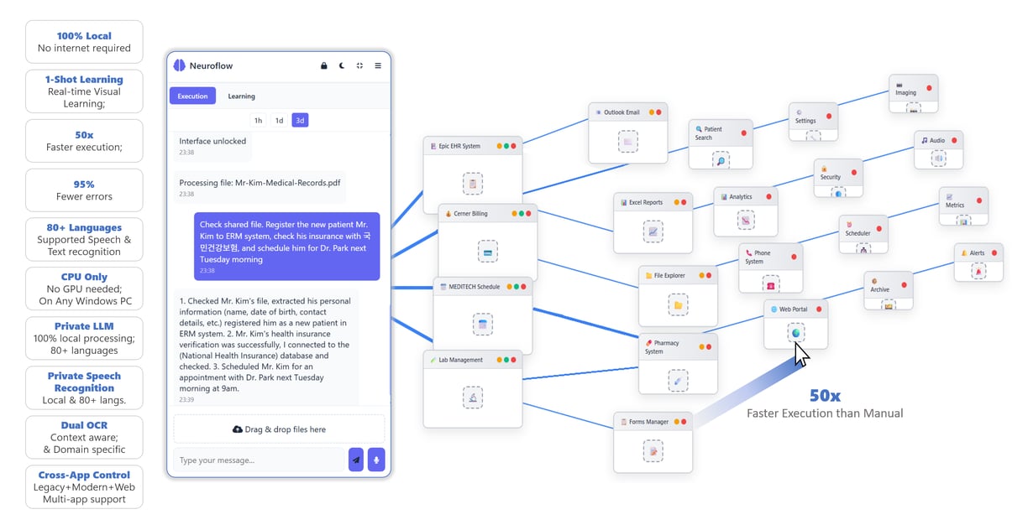Click the 'Private LLM' feature box

[x=84, y=338]
